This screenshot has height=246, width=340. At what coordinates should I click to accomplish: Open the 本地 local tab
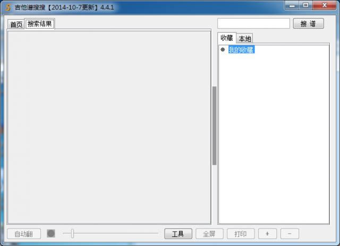[x=245, y=39]
